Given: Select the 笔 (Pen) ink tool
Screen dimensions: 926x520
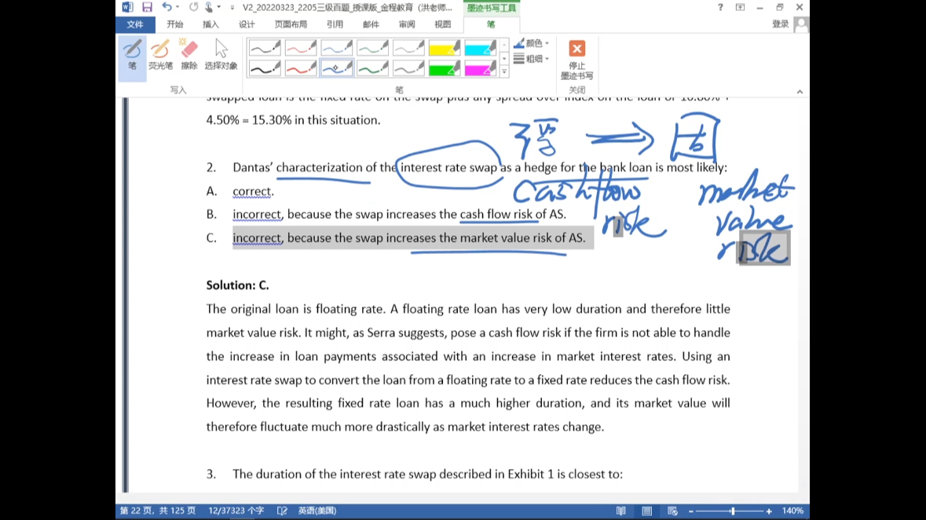Looking at the screenshot, I should pyautogui.click(x=132, y=54).
